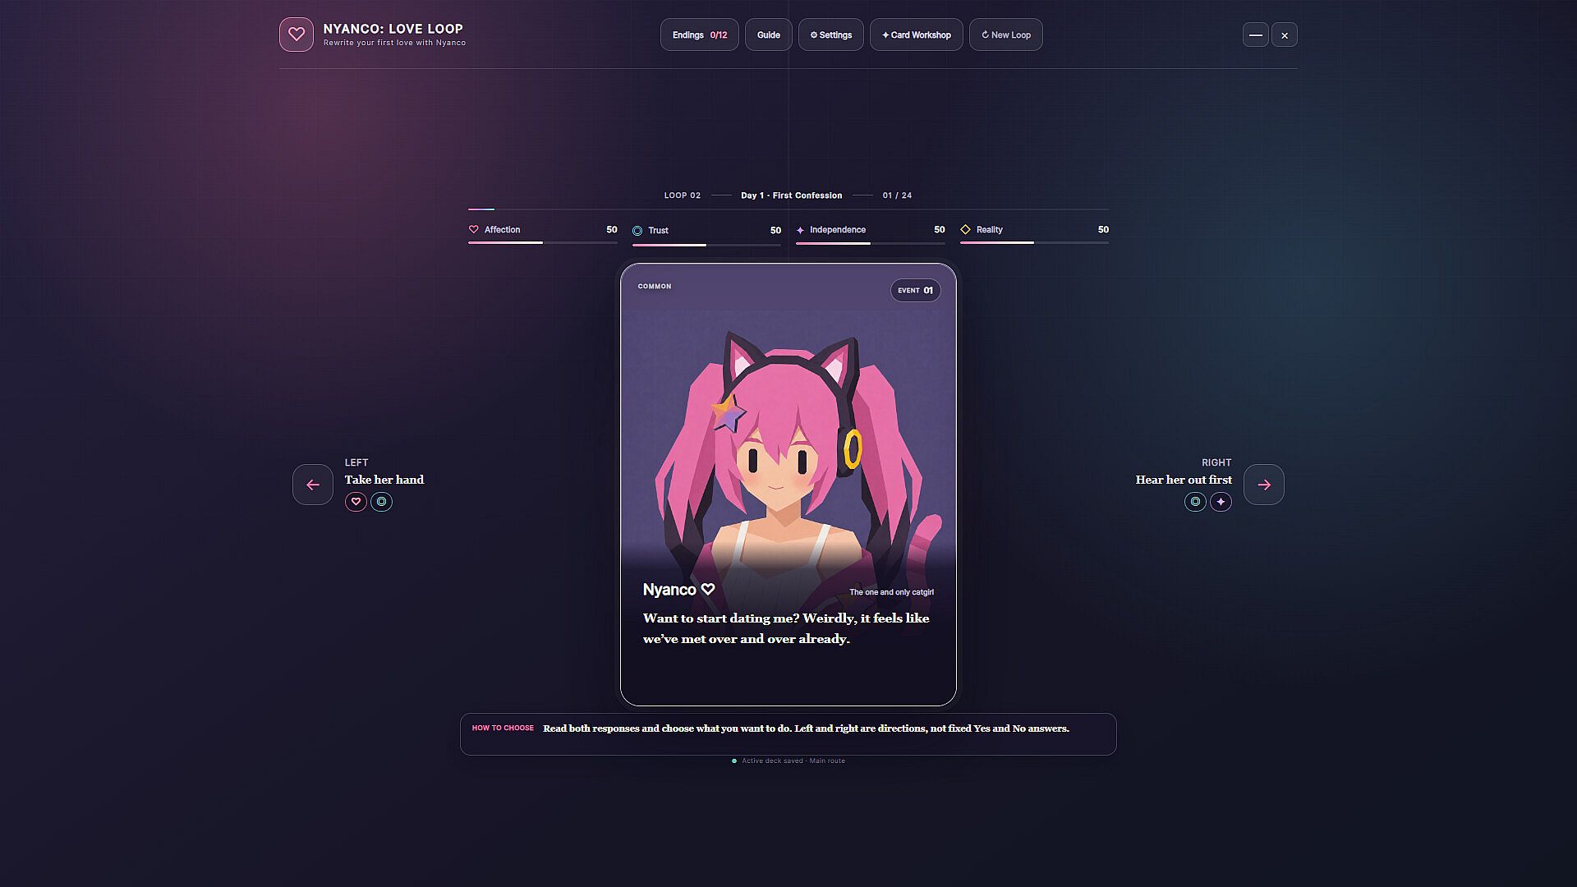This screenshot has width=1577, height=887.
Task: Click the heart logo icon beside the title
Action: coord(296,34)
